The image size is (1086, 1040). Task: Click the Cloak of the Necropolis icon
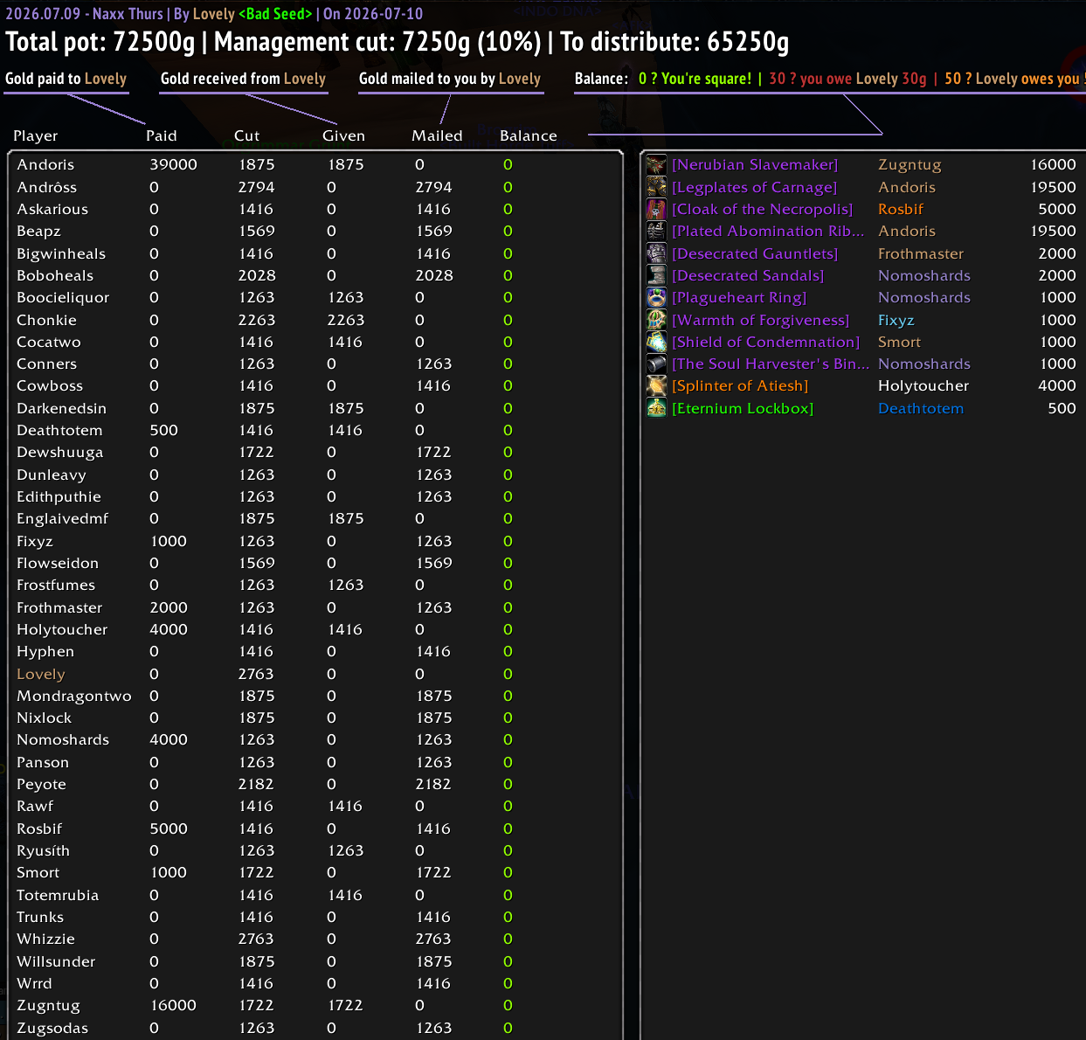[656, 209]
